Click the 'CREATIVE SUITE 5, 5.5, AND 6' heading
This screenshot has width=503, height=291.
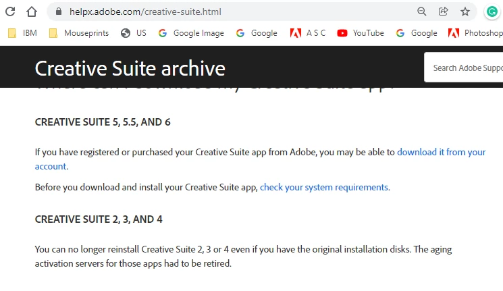pyautogui.click(x=103, y=122)
